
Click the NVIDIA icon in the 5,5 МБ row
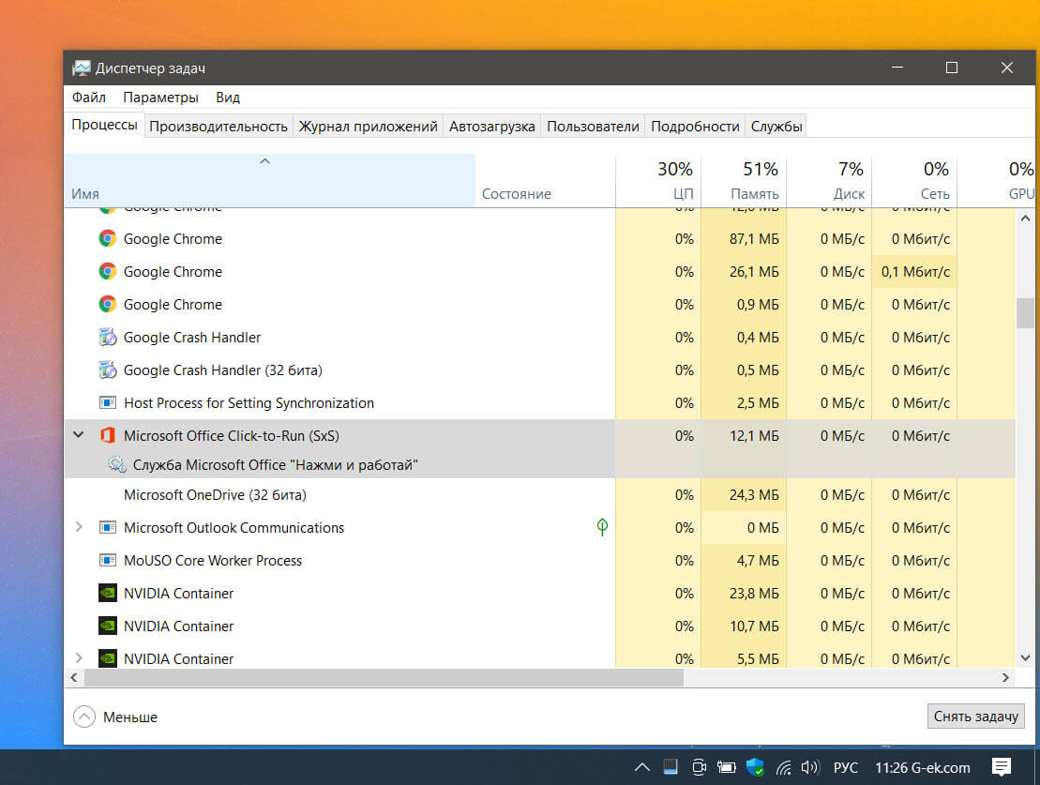point(108,658)
